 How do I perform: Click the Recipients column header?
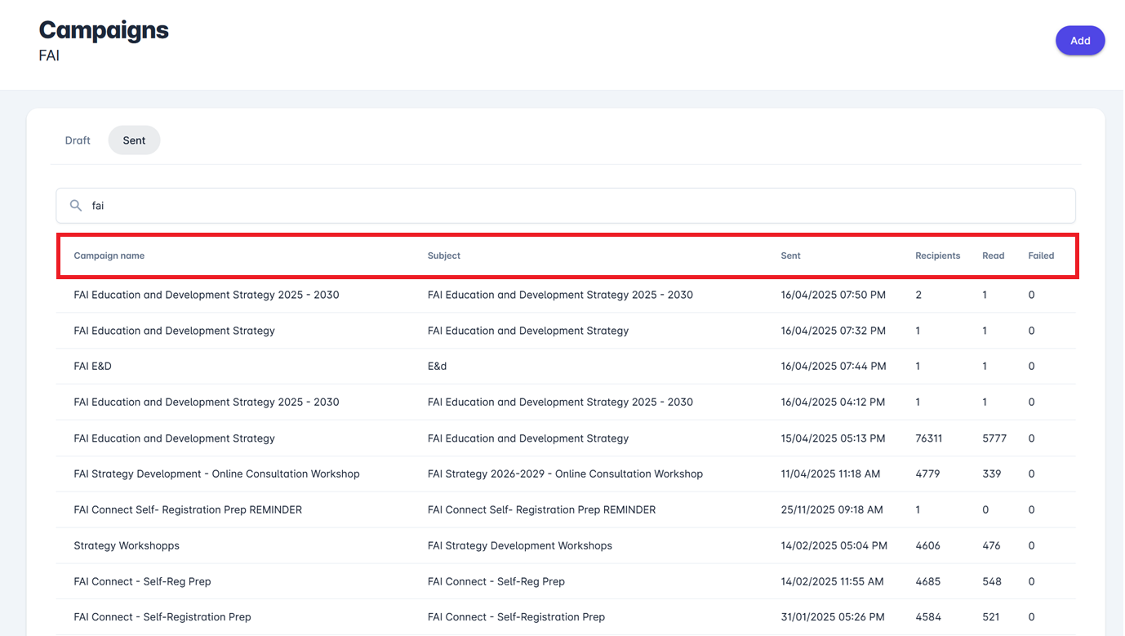937,256
